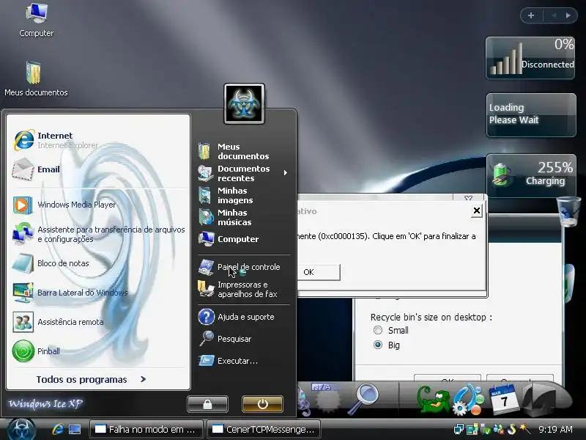
Task: Launch Windows Media Player
Action: [64, 205]
